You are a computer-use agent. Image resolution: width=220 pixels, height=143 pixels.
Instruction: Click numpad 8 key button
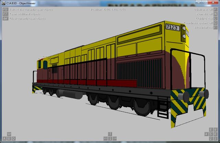211,130
